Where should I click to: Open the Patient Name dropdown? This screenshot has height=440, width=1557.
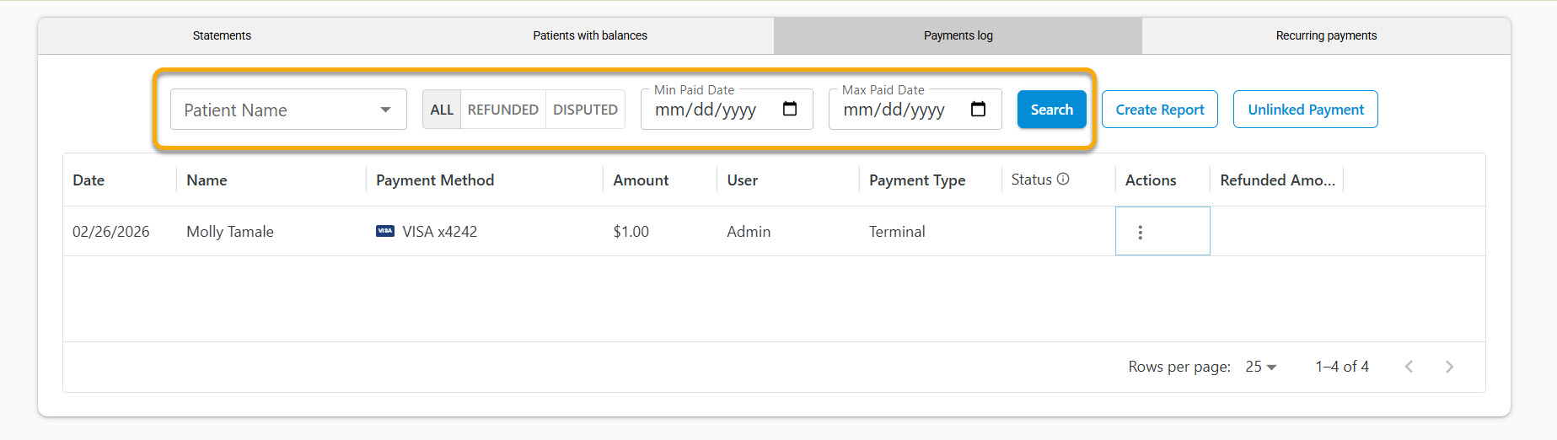tap(288, 110)
